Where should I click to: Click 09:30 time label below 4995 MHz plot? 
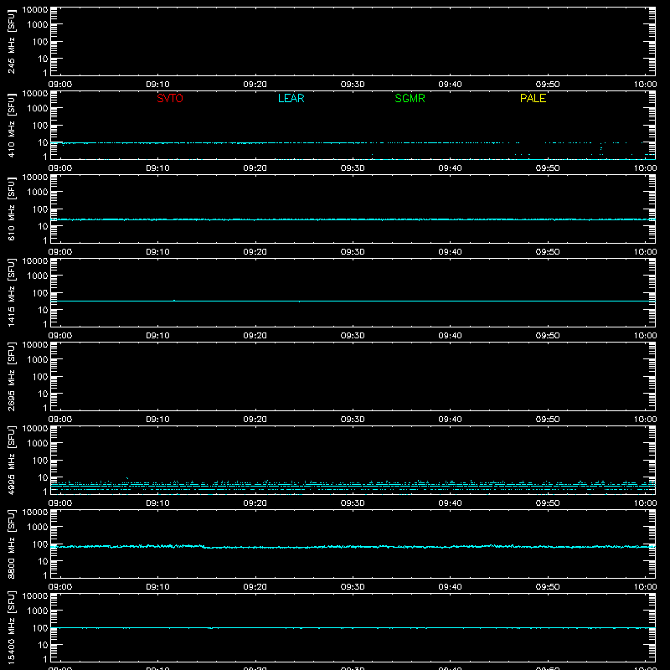tap(353, 503)
